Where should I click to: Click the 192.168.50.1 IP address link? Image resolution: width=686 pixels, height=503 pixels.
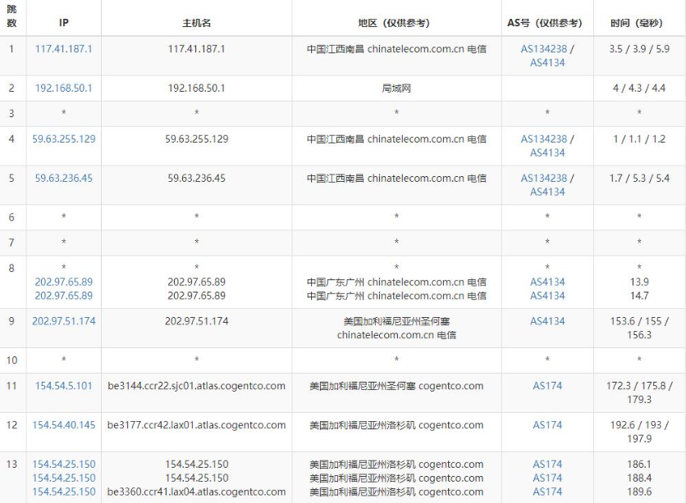point(63,88)
